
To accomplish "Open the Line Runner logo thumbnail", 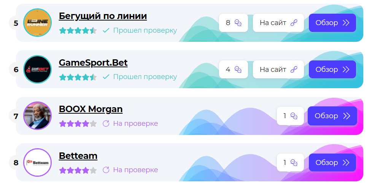I will [x=38, y=23].
